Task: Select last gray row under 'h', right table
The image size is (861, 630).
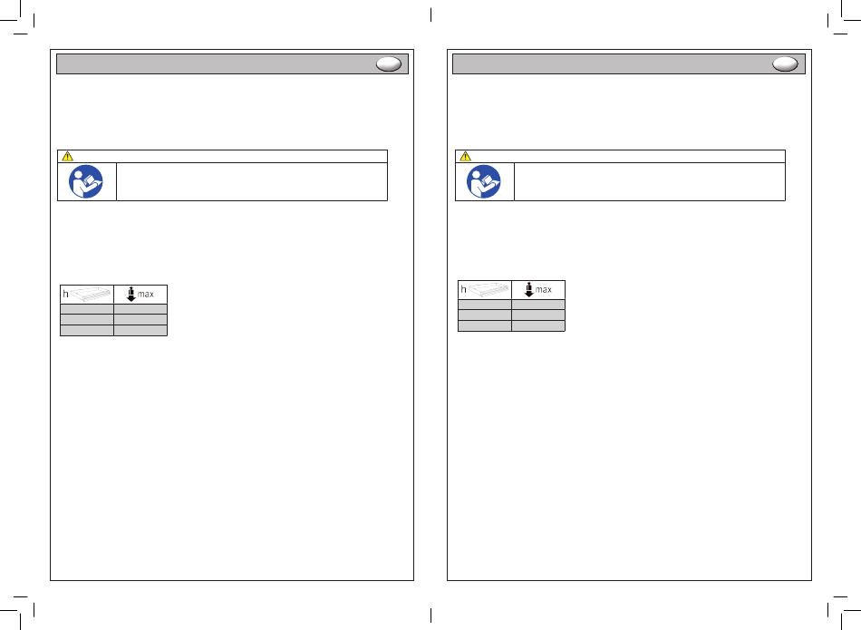Action: pos(485,326)
